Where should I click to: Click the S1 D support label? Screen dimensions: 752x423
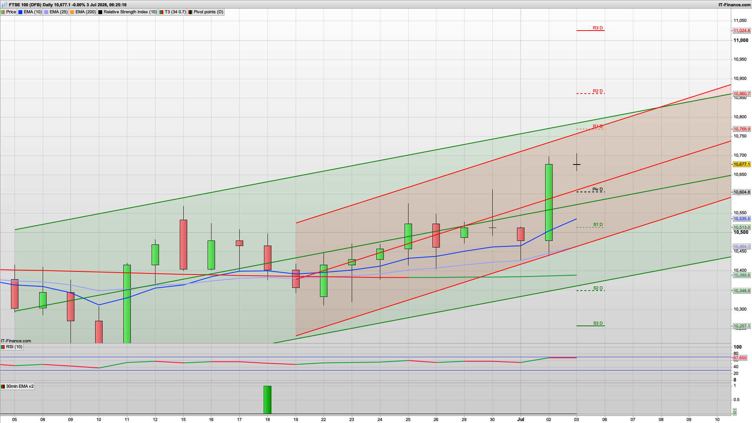598,225
